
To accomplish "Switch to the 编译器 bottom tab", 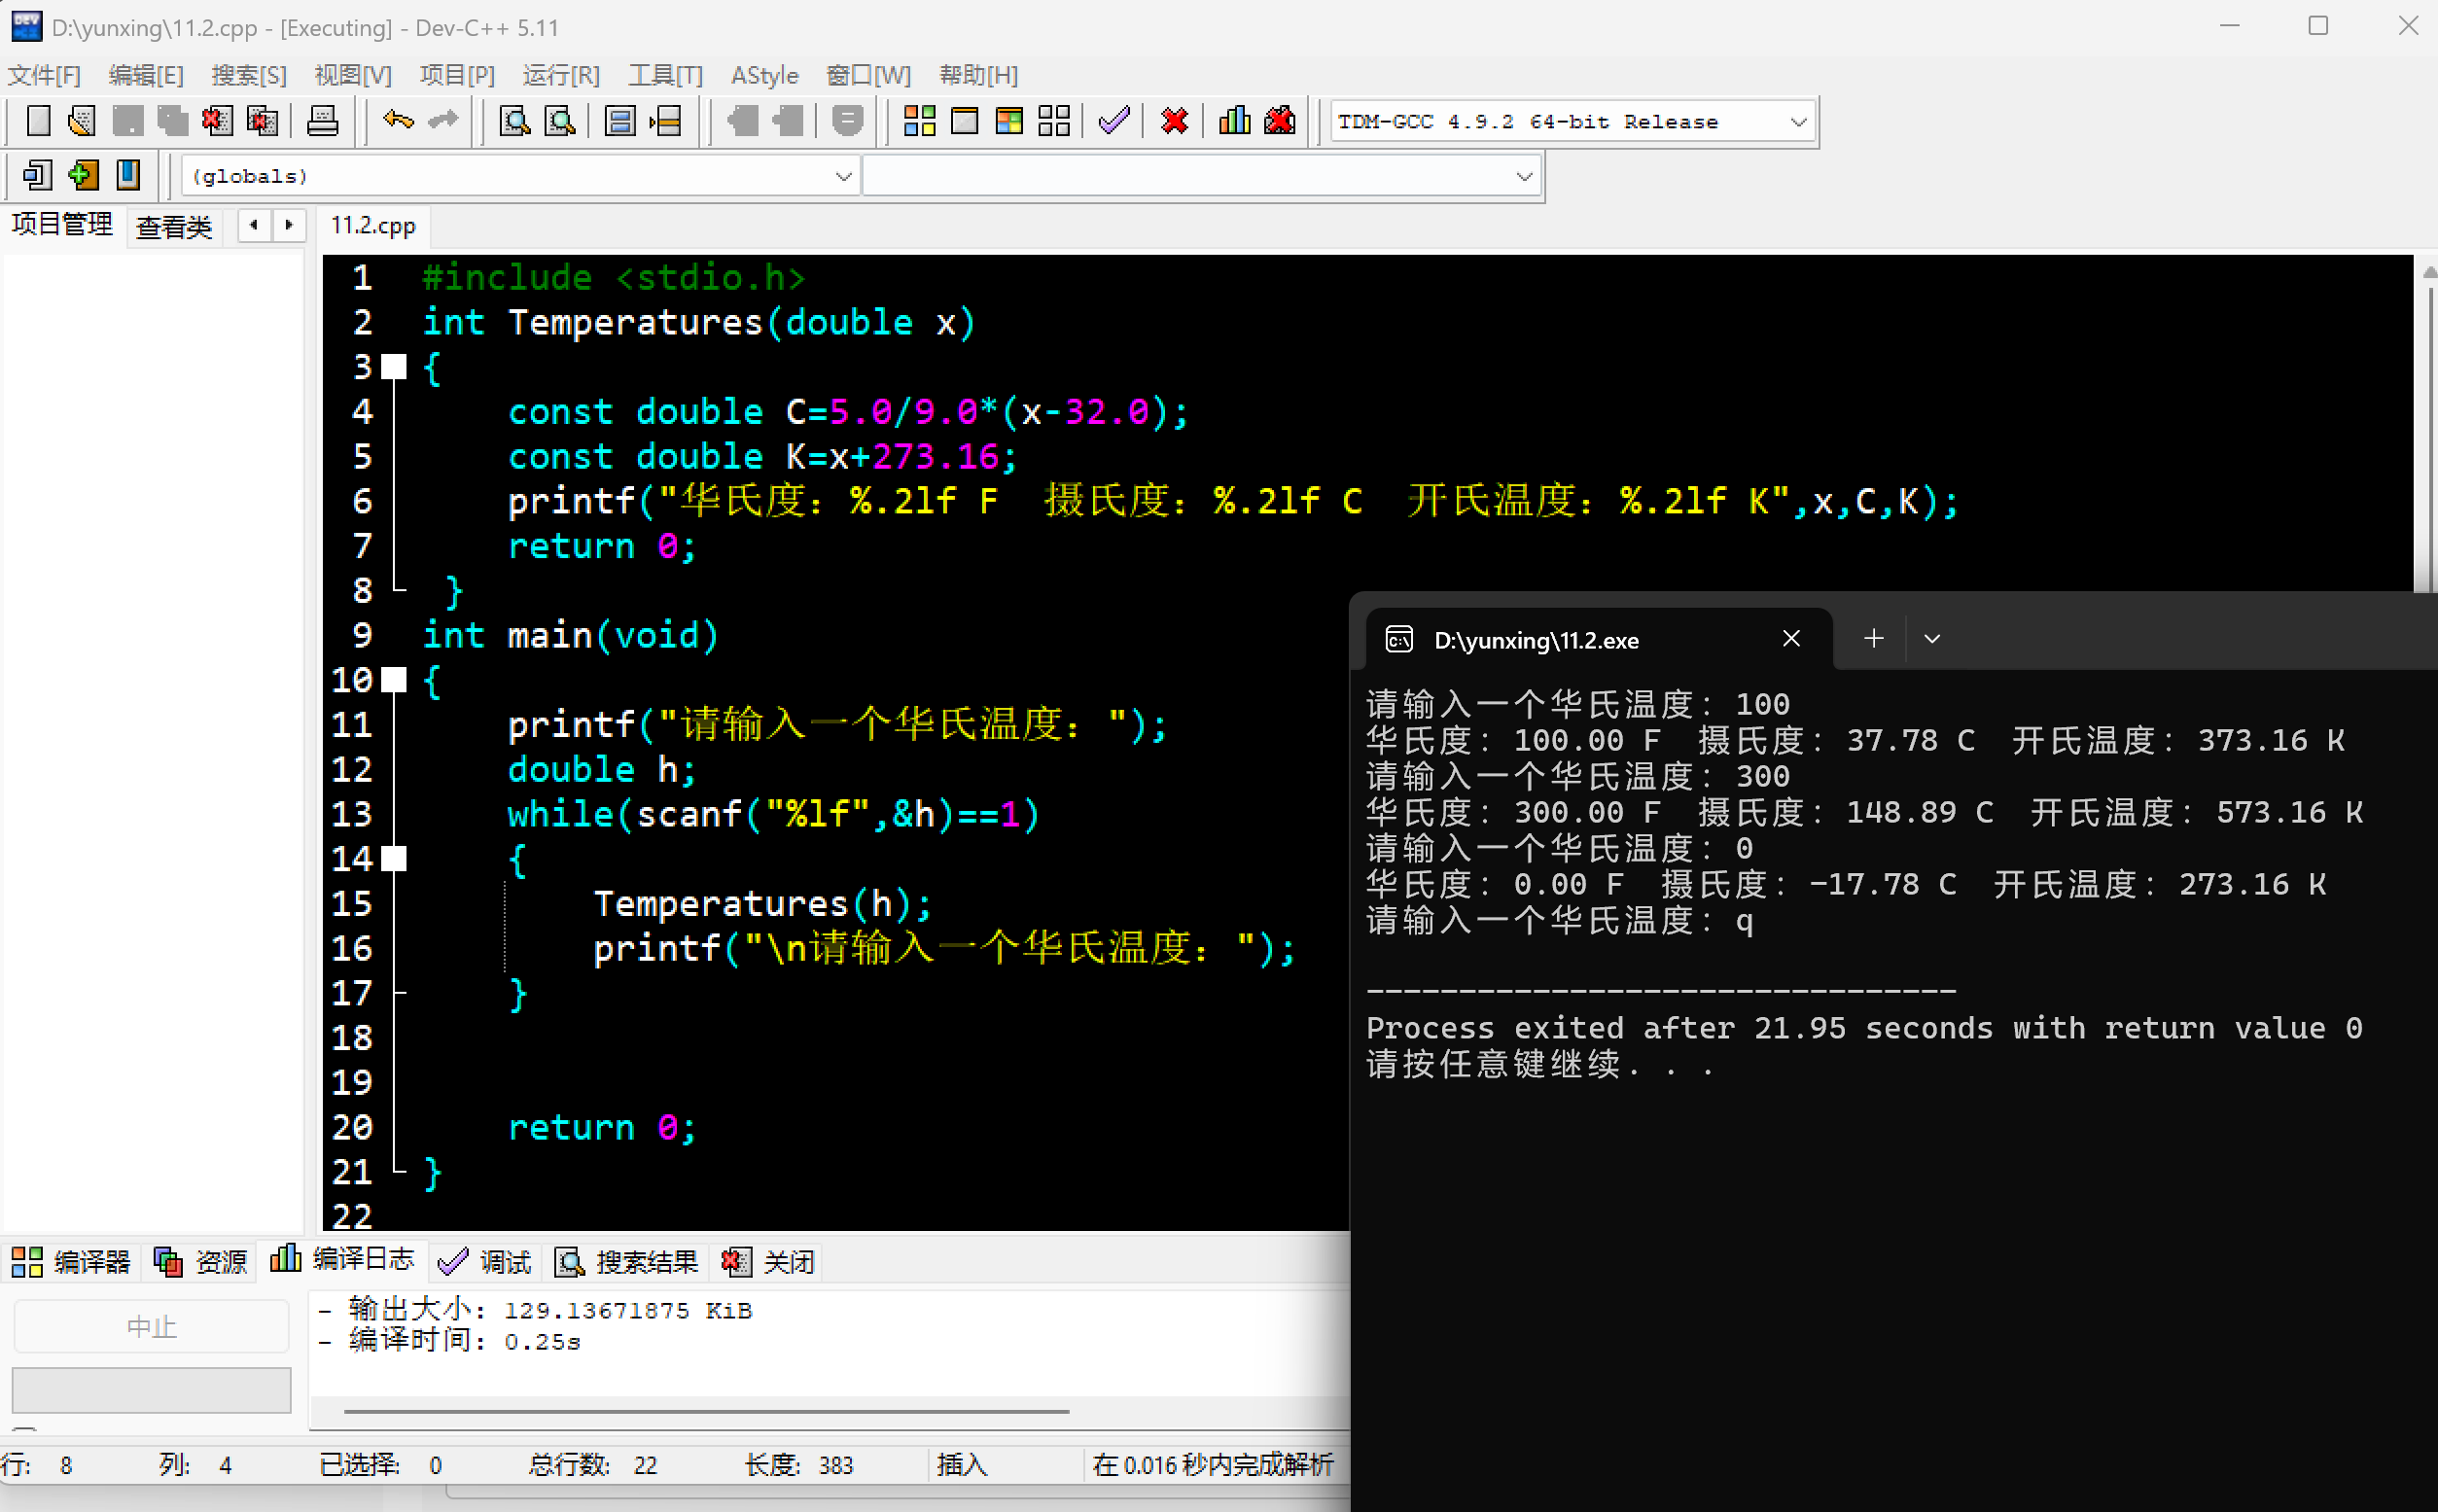I will (x=72, y=1262).
